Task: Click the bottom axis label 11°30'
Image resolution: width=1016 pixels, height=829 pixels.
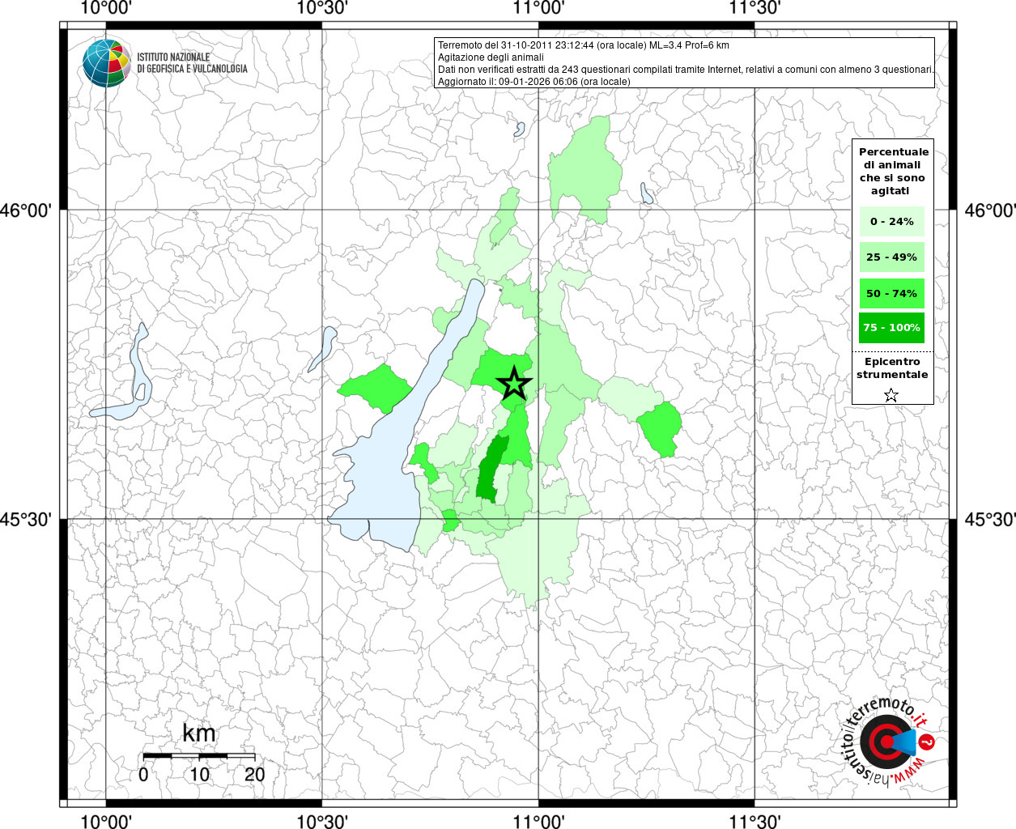Action: 755,821
